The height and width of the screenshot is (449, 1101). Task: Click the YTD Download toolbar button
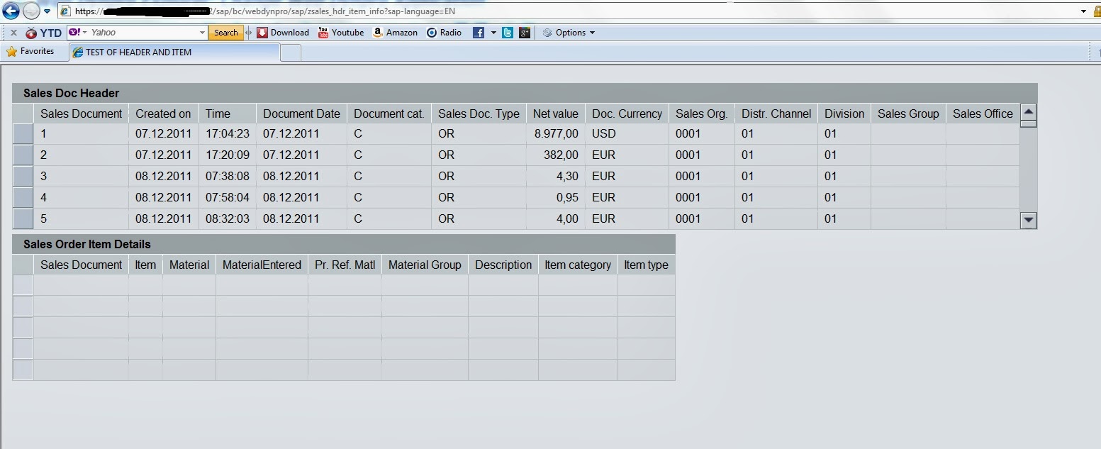283,33
